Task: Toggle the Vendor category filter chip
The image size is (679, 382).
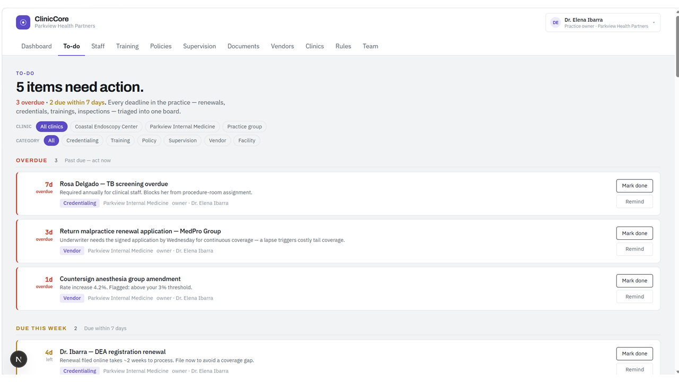Action: [x=217, y=141]
